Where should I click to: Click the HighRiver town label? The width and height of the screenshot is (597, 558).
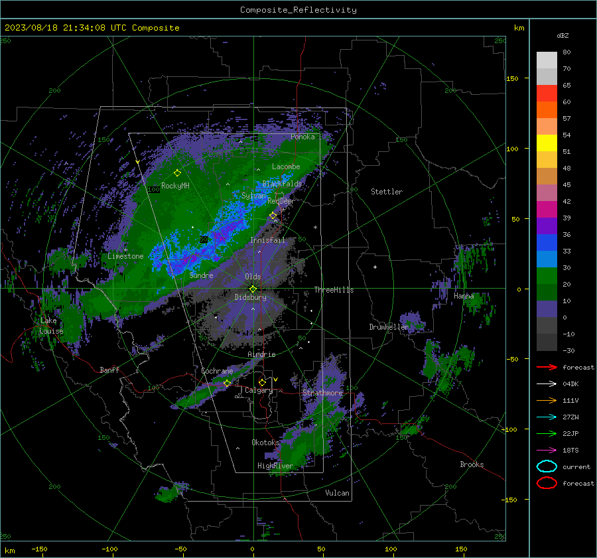275,466
